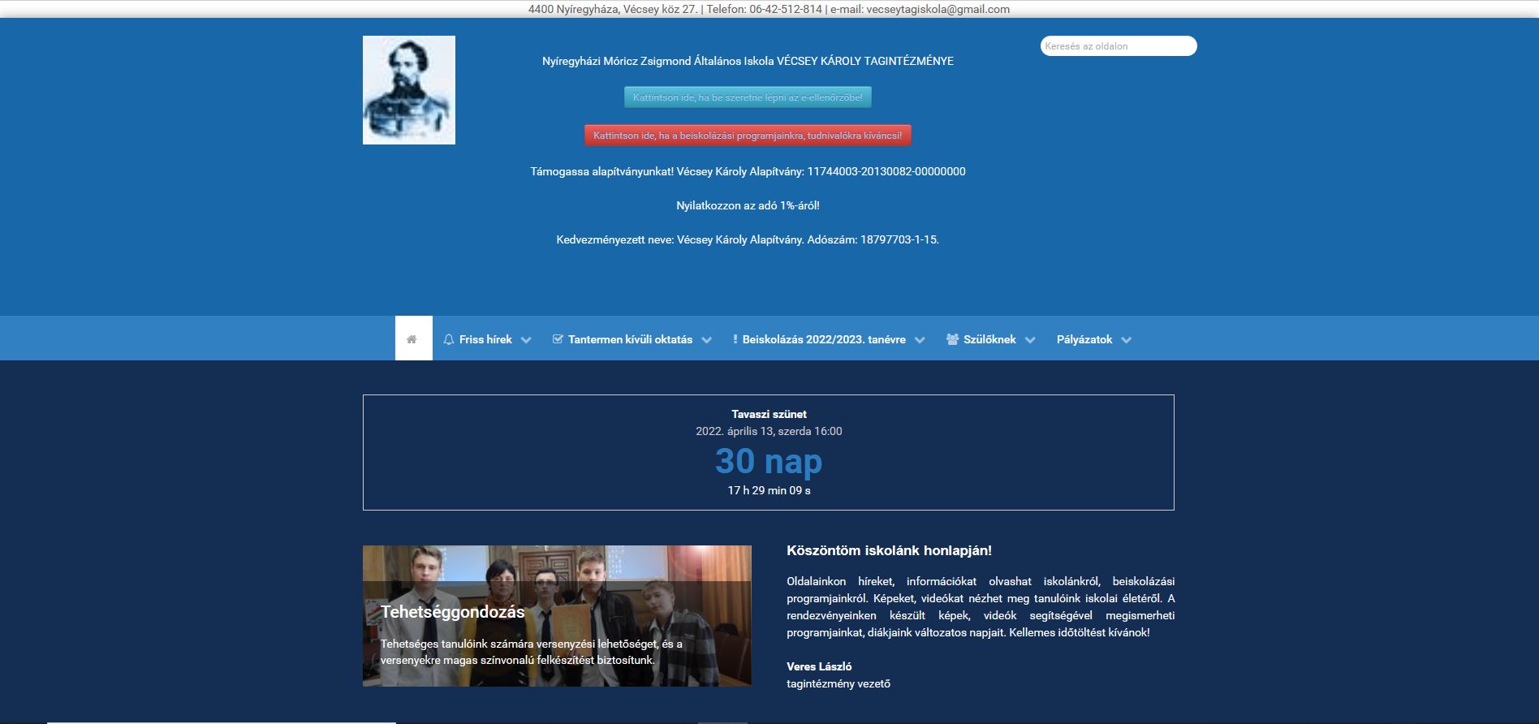Click the blue e-ellenőrző login button
Viewport: 1539px width, 724px height.
coord(748,97)
